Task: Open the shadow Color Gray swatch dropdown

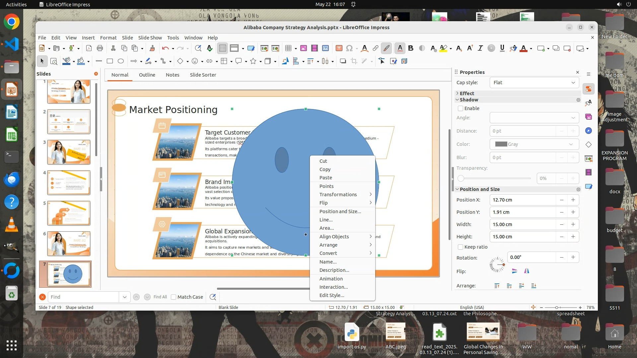Action: pos(534,144)
